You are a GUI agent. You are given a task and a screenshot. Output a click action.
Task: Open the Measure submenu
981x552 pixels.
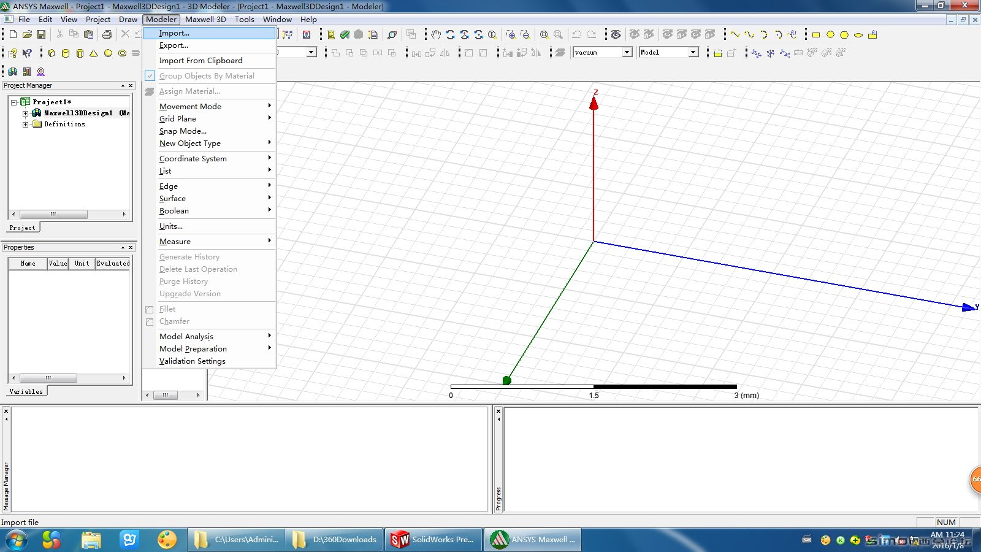coord(210,241)
